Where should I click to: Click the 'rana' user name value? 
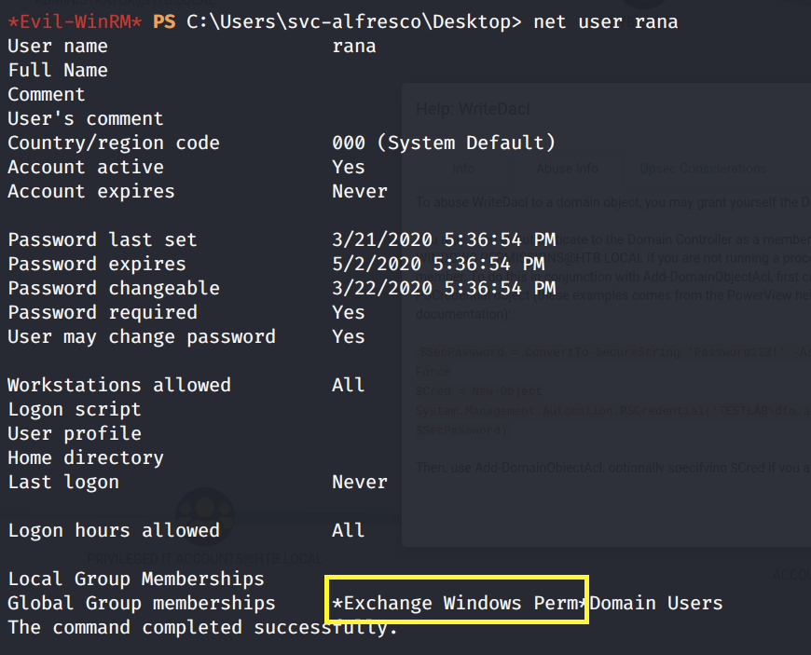[354, 46]
